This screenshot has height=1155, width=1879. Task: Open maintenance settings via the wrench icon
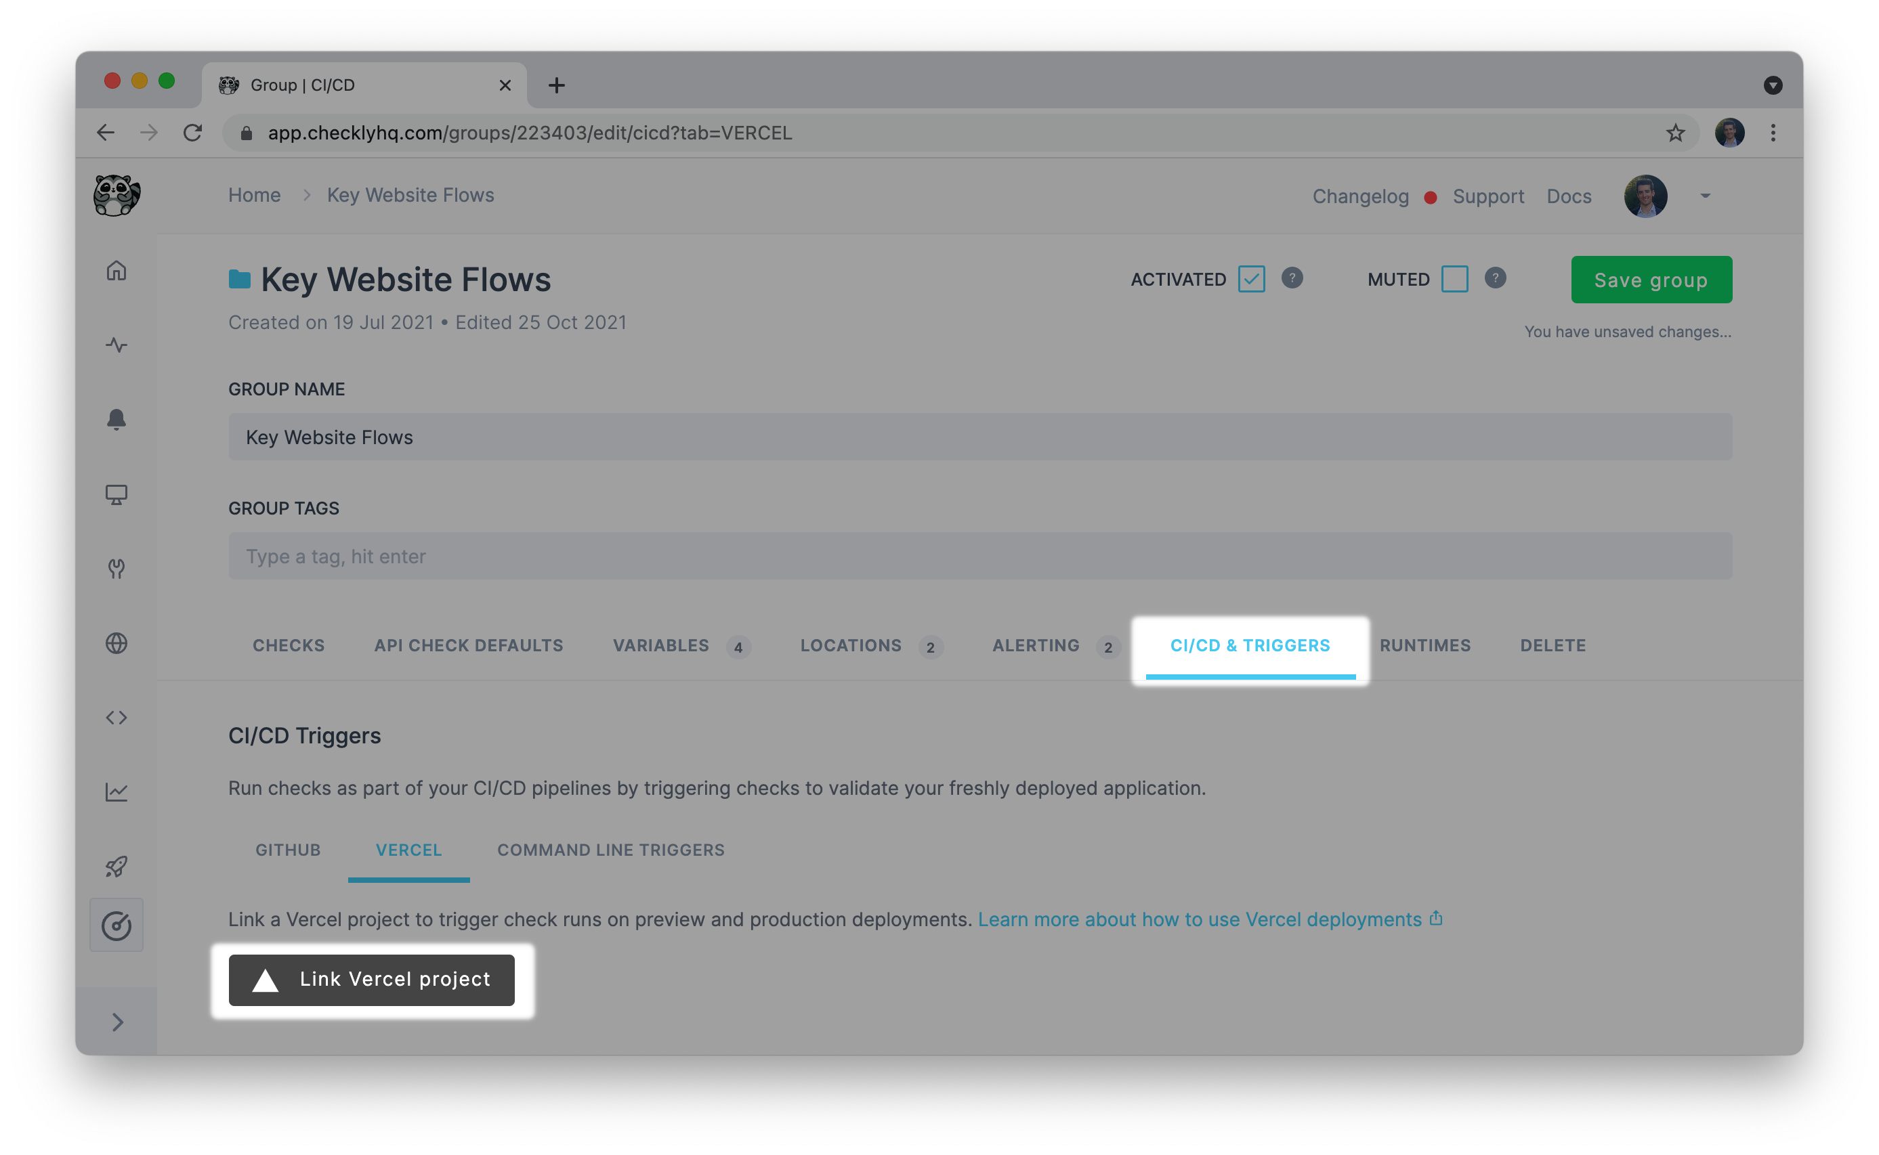[116, 568]
